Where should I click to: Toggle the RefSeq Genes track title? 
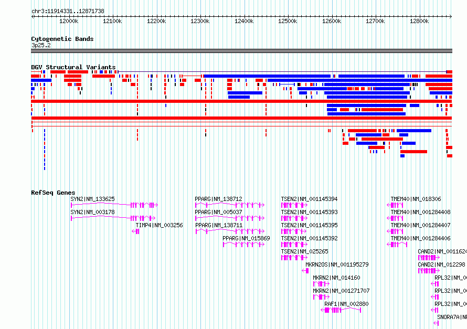click(53, 193)
